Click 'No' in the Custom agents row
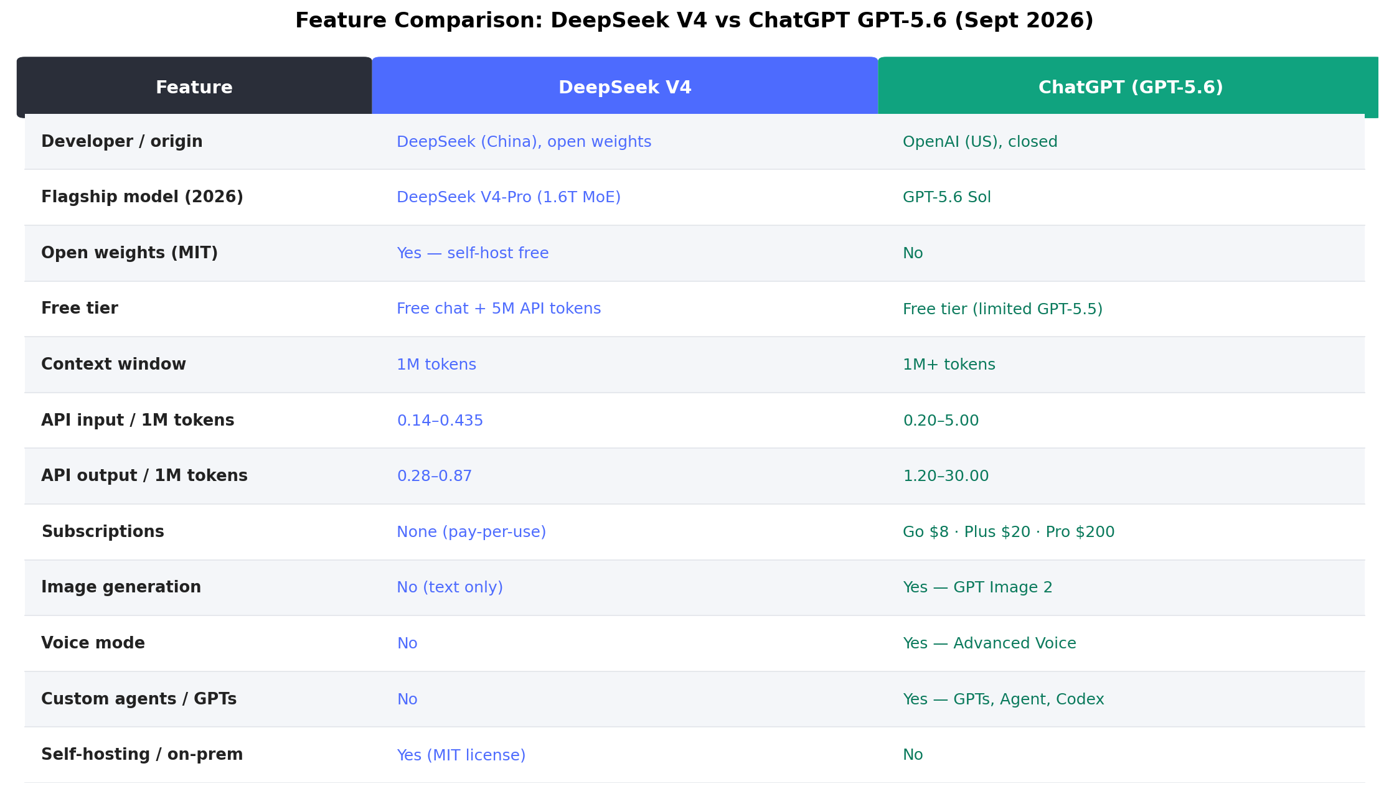Screen dimensions: 1389x794 407,699
